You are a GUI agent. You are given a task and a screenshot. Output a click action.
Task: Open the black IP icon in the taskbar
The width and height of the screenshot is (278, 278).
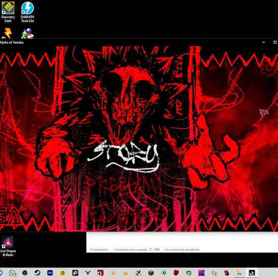coord(75,273)
